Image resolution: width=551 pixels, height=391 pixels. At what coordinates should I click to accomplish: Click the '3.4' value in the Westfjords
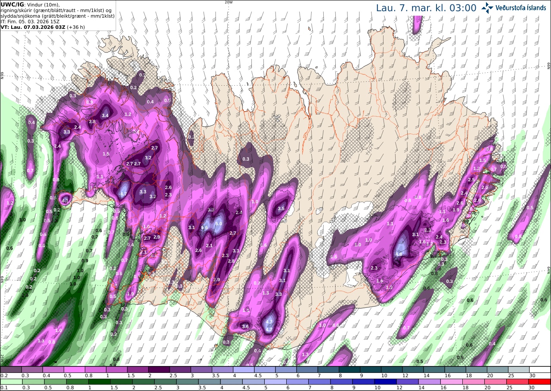105,115
